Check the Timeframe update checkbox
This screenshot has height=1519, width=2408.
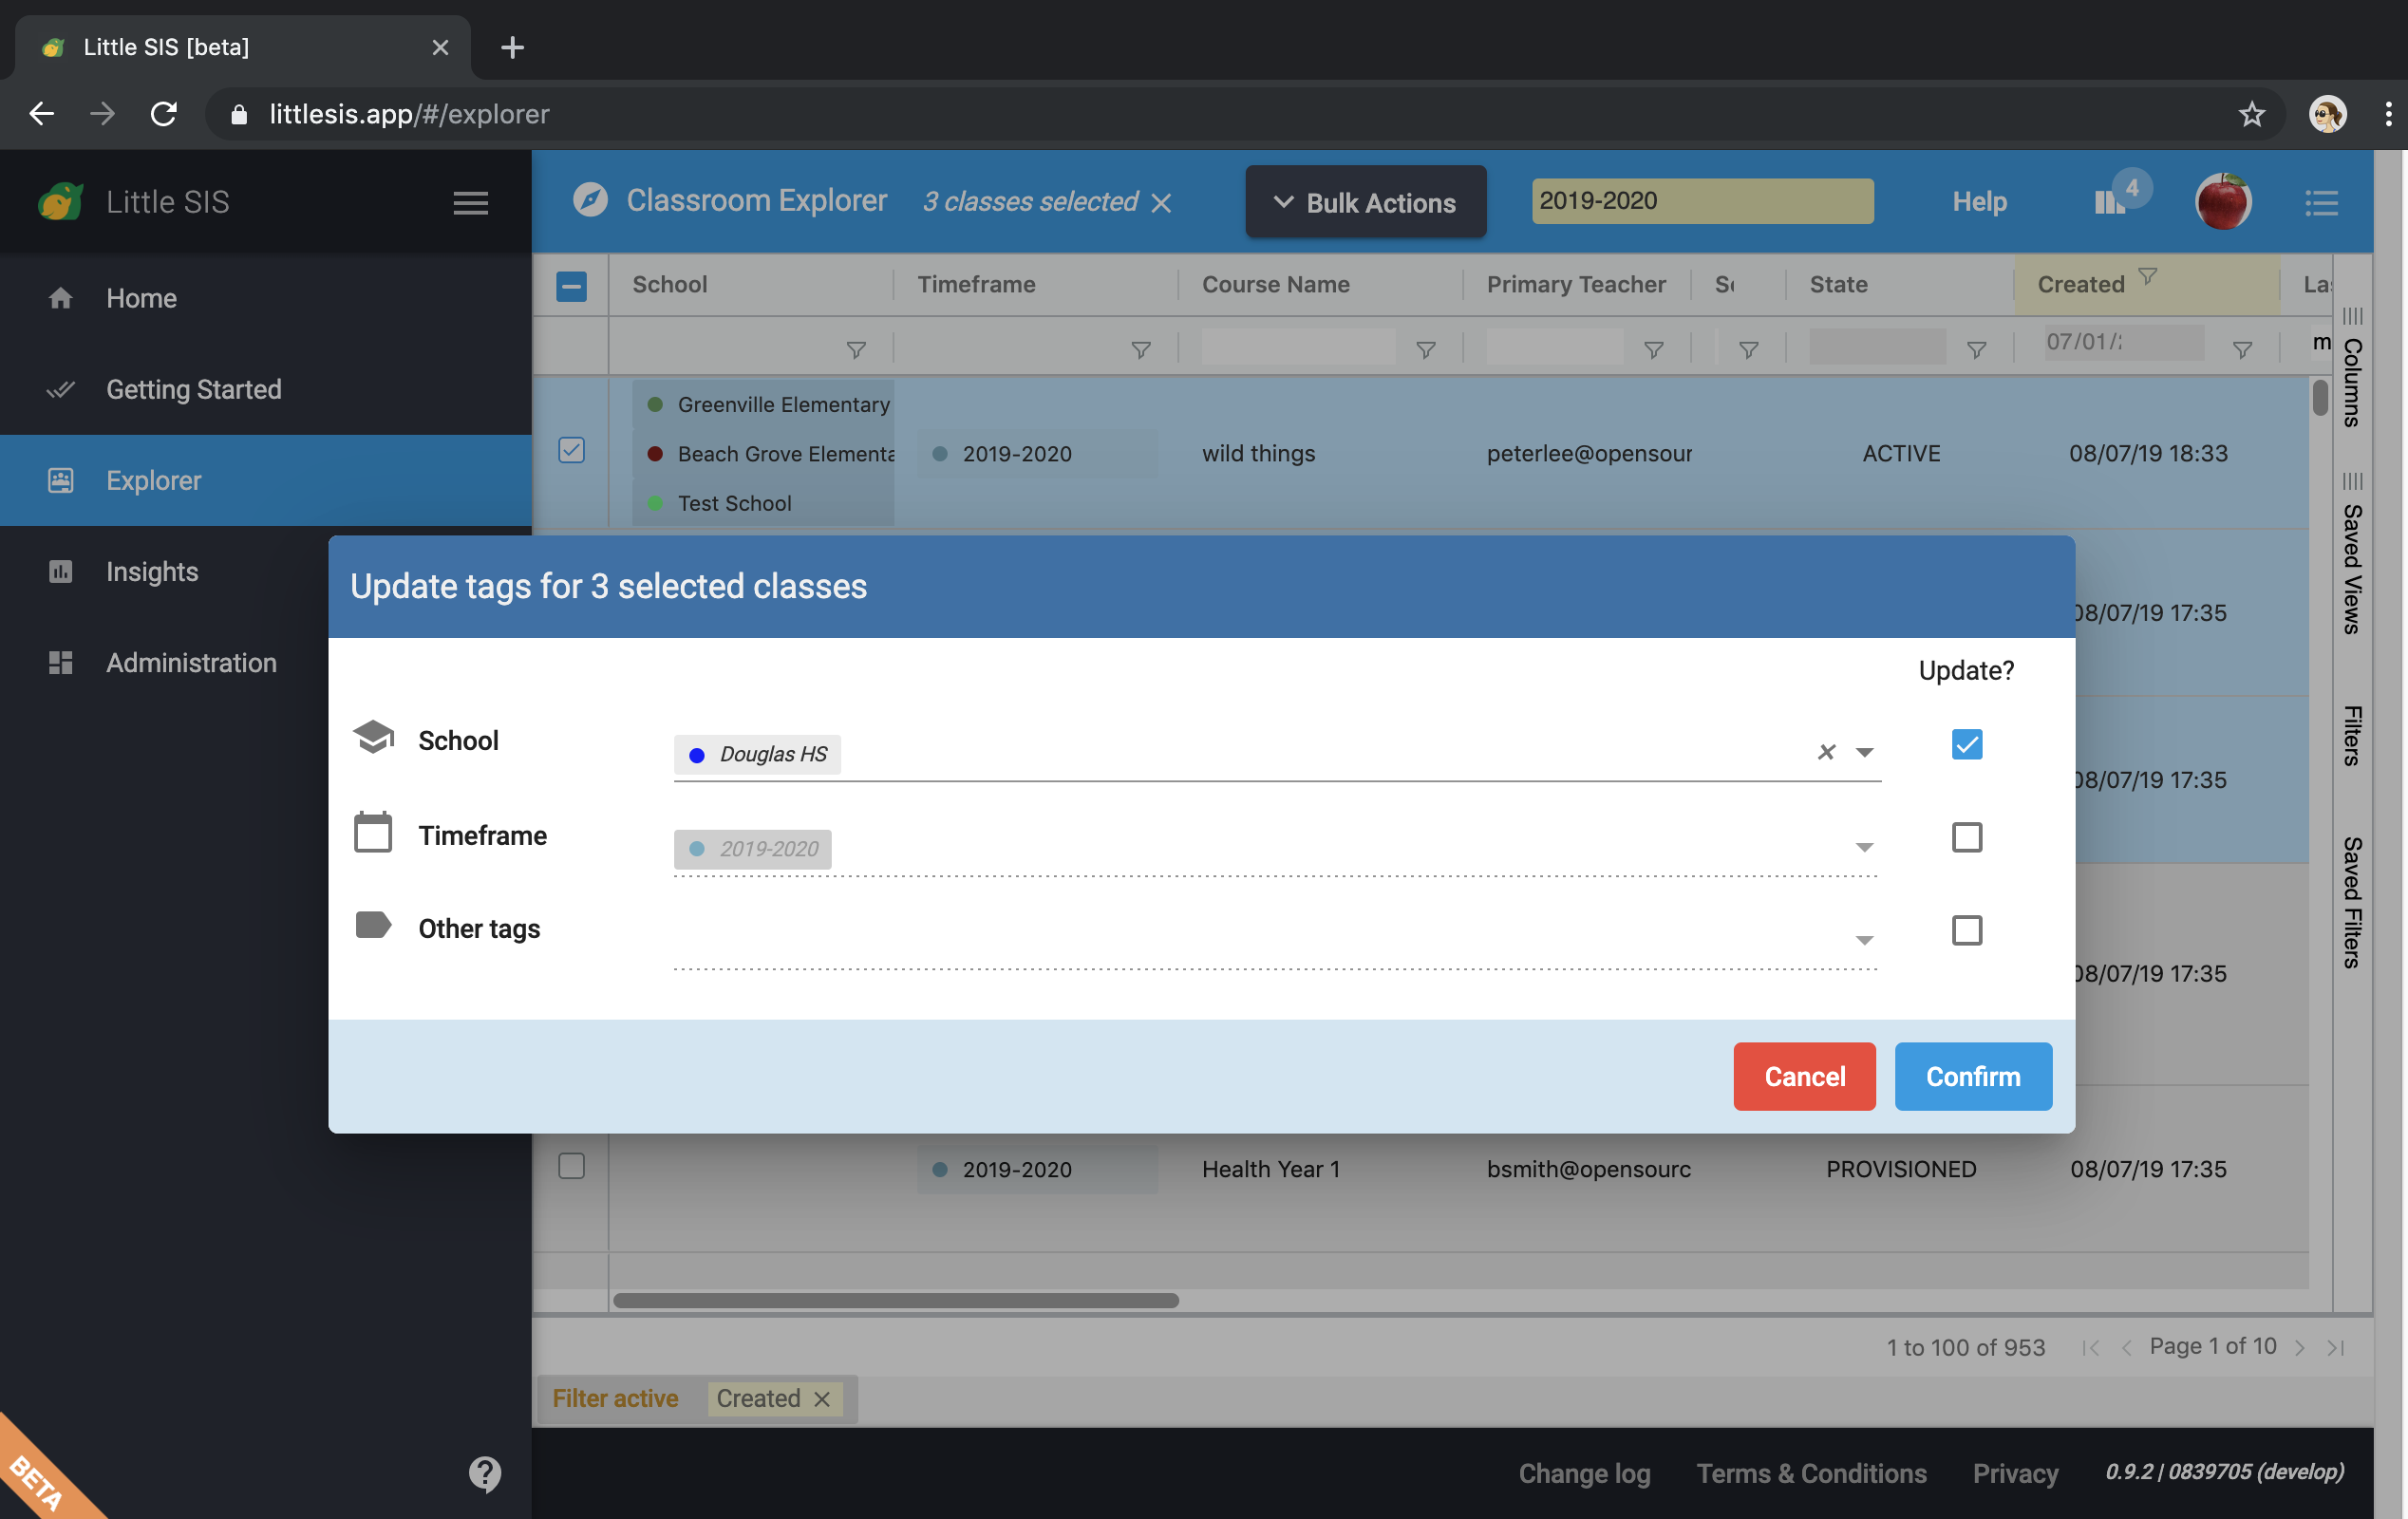(x=1966, y=837)
